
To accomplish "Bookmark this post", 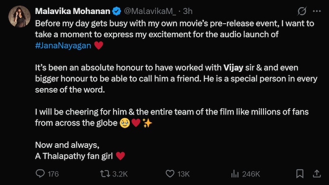I will coord(300,174).
